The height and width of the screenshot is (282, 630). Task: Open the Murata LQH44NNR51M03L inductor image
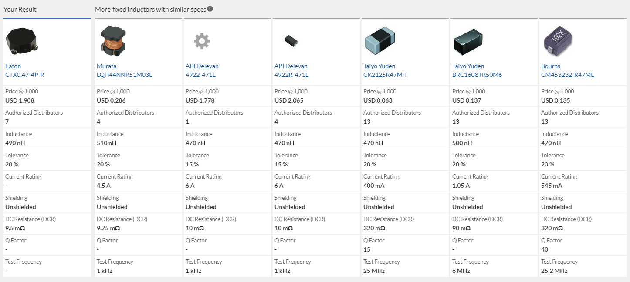tap(113, 41)
